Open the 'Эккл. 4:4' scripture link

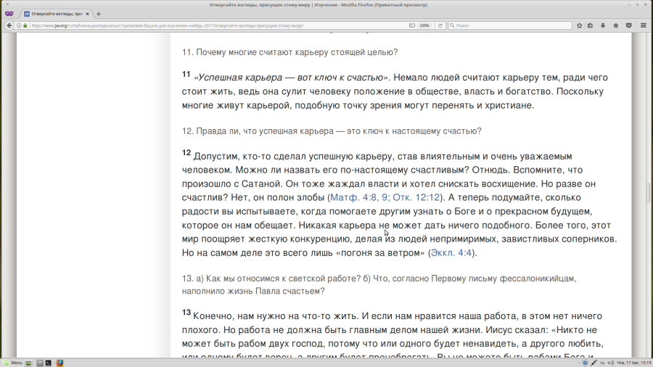[451, 252]
